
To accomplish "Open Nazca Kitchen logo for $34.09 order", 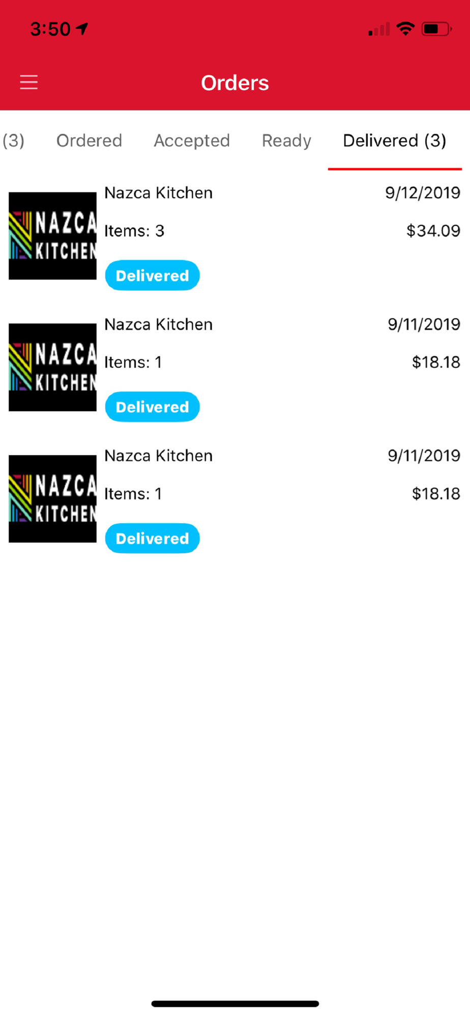I will click(52, 236).
